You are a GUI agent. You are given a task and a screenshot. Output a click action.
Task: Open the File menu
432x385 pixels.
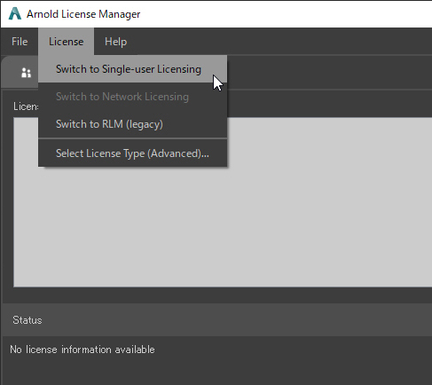click(x=20, y=42)
